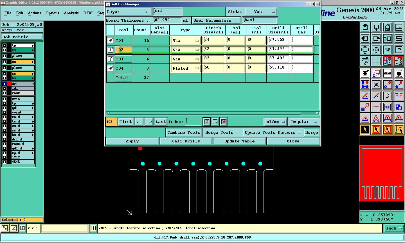
Task: Click the Update Table button
Action: (x=239, y=141)
